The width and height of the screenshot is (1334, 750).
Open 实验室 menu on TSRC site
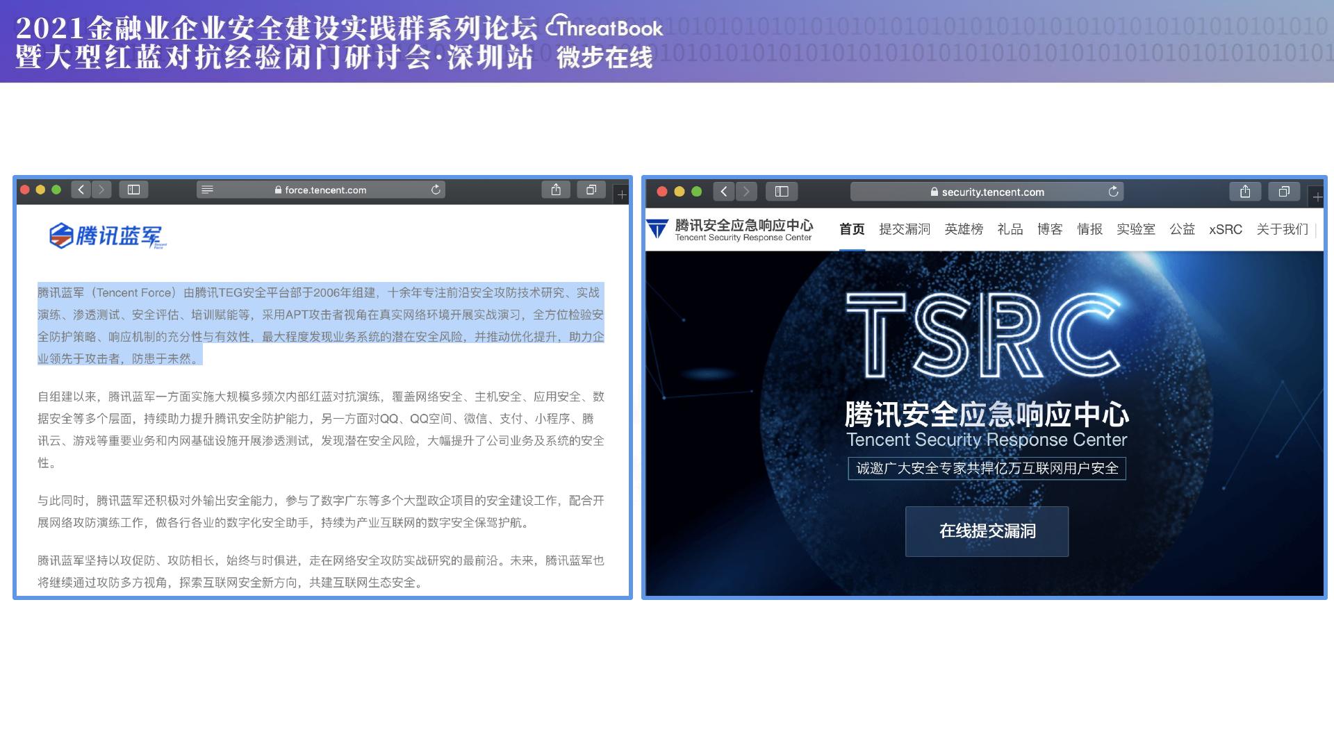[1135, 229]
